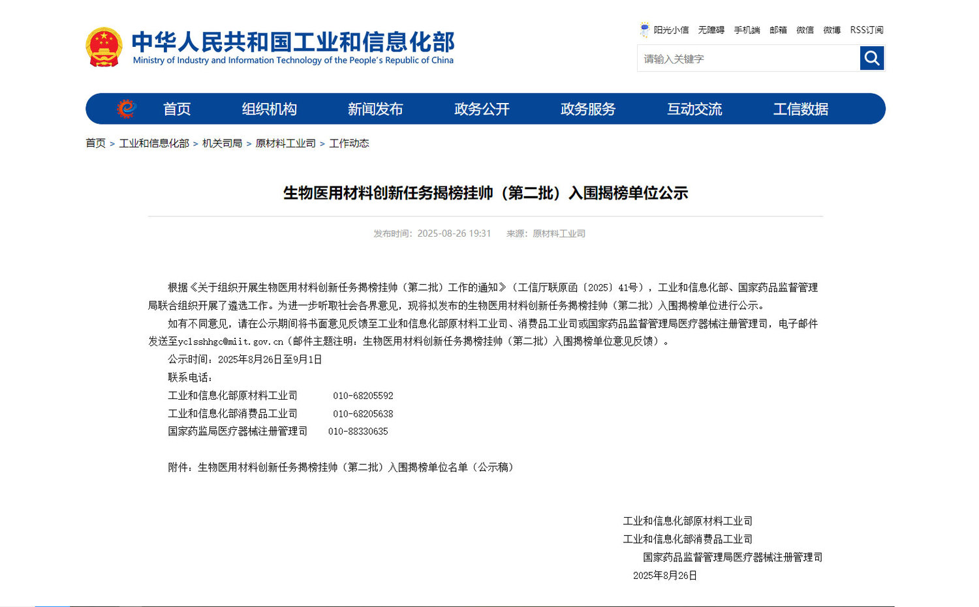
Task: Click the 微信 link in top bar
Action: [x=805, y=30]
